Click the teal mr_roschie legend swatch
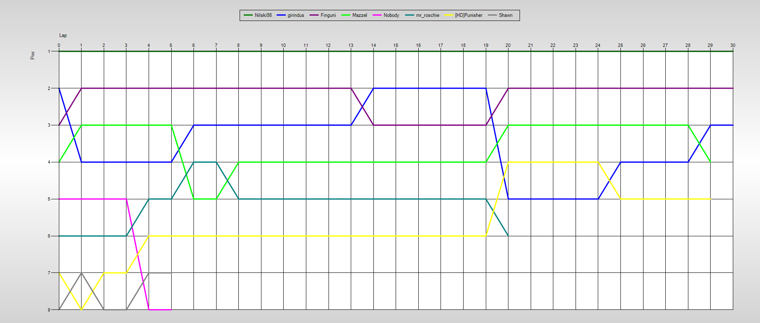Screen dimensions: 760x323 pyautogui.click(x=410, y=15)
